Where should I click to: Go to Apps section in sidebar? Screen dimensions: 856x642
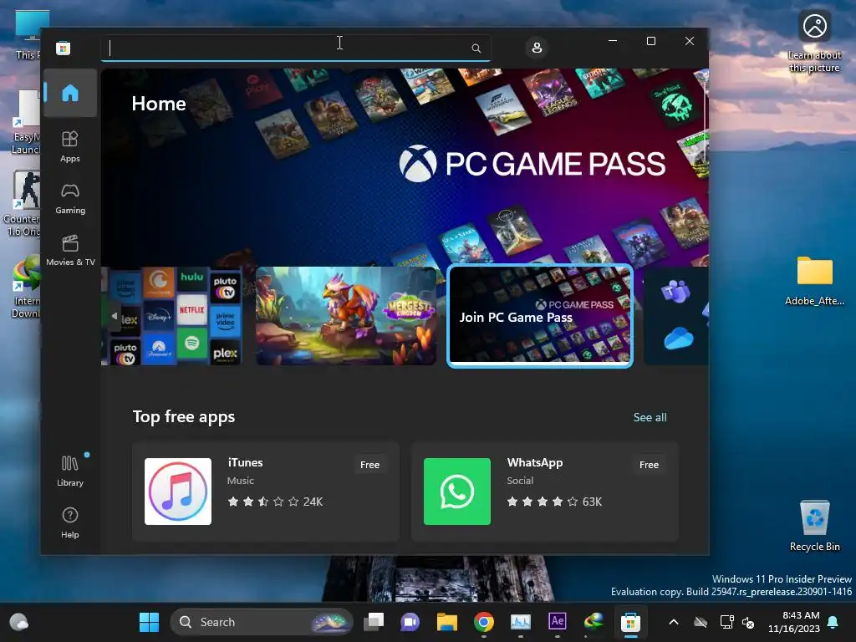click(70, 146)
